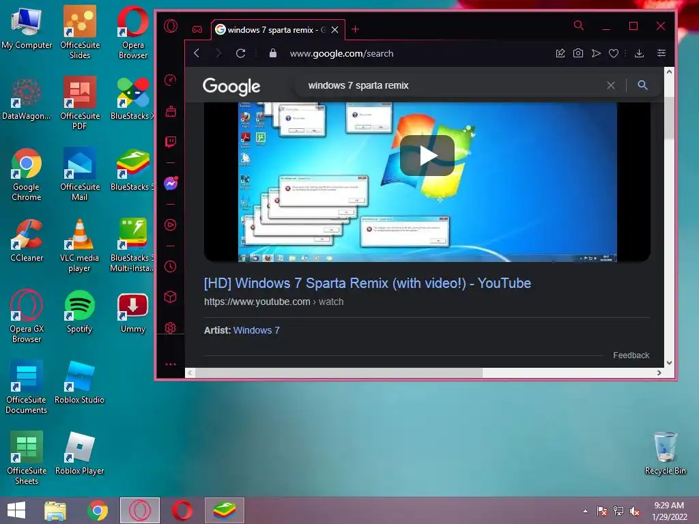699x524 pixels.
Task: Select Spotify desktop shortcut
Action: click(x=79, y=311)
